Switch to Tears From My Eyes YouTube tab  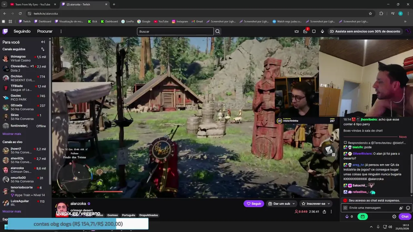(32, 5)
